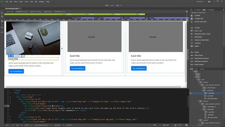Insert a Buttons component icon
Screen dimensions: 225x127
tap(192, 52)
